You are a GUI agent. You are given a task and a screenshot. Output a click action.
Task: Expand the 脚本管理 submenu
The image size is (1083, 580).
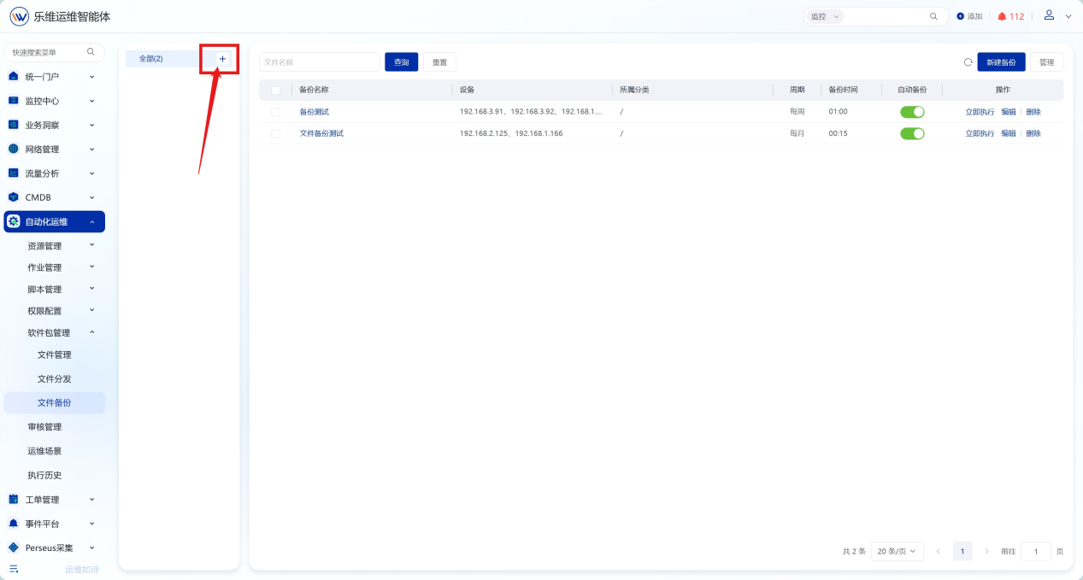coord(91,289)
